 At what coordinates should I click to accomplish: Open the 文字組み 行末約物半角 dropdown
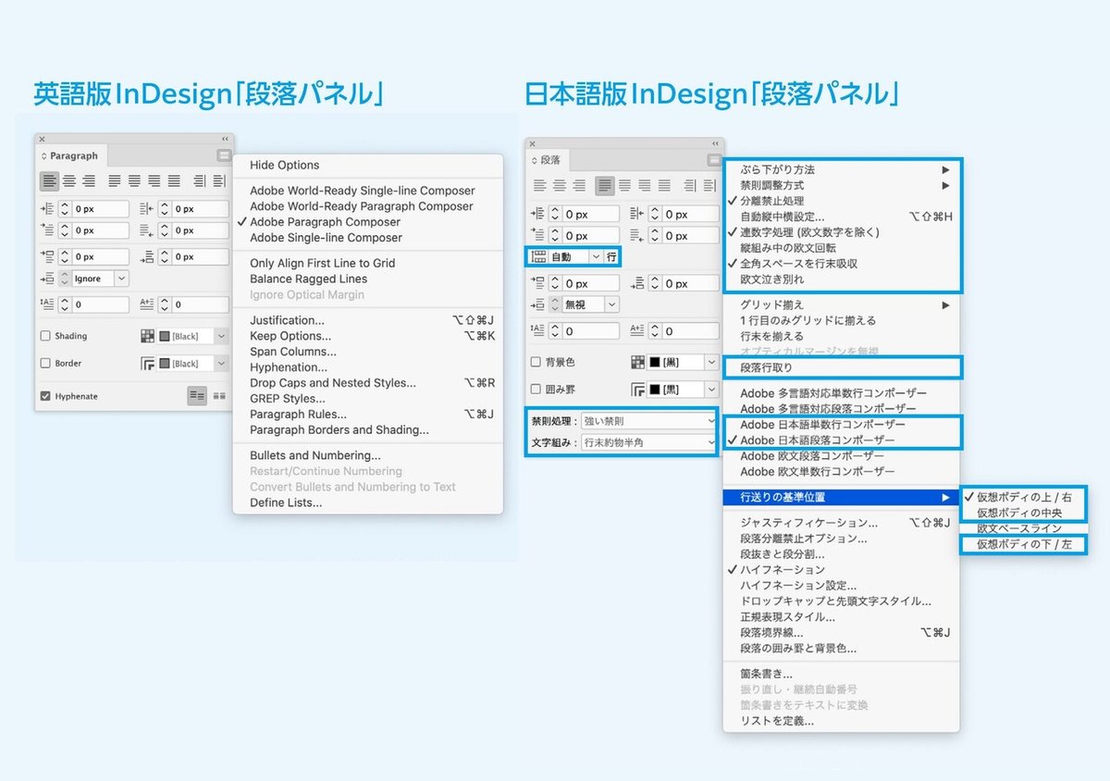[648, 444]
